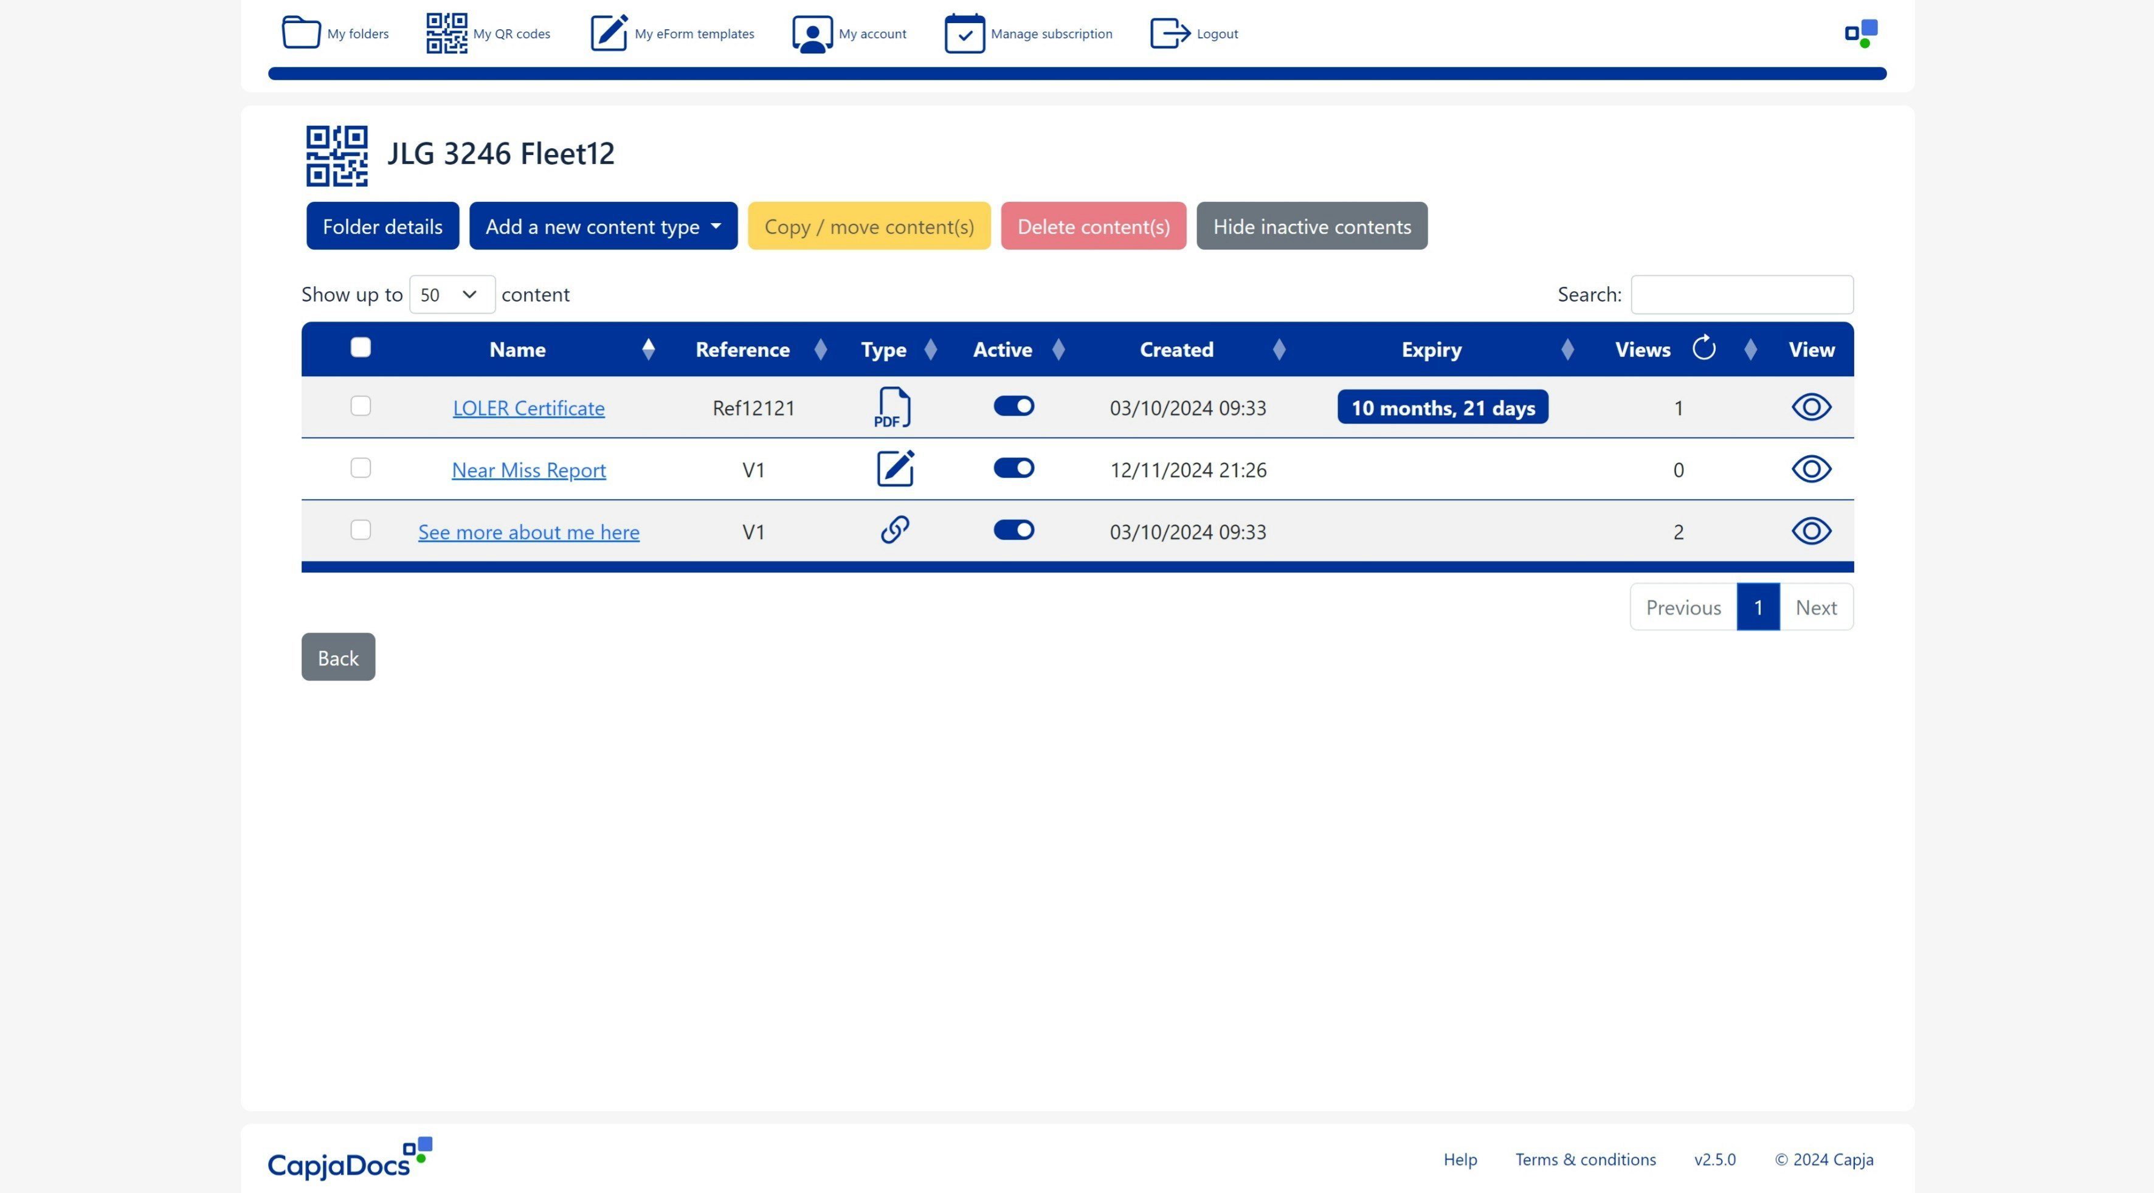Image resolution: width=2154 pixels, height=1193 pixels.
Task: View Near Miss Report with the eye icon
Action: [1811, 469]
